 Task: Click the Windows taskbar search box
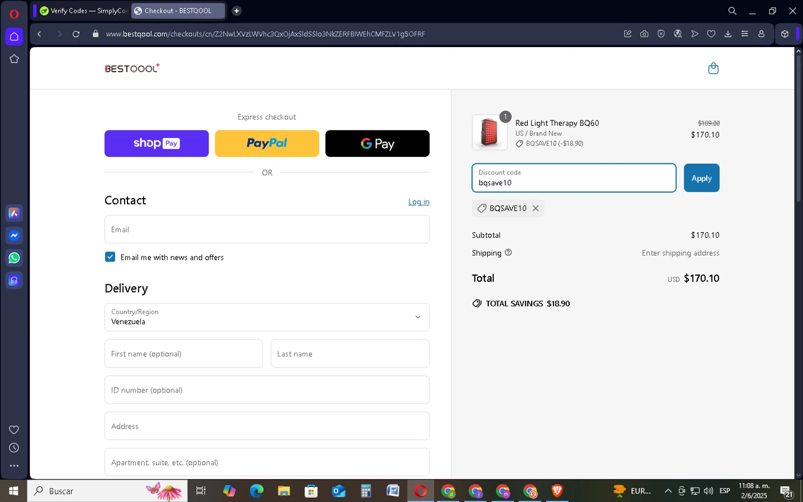[107, 491]
